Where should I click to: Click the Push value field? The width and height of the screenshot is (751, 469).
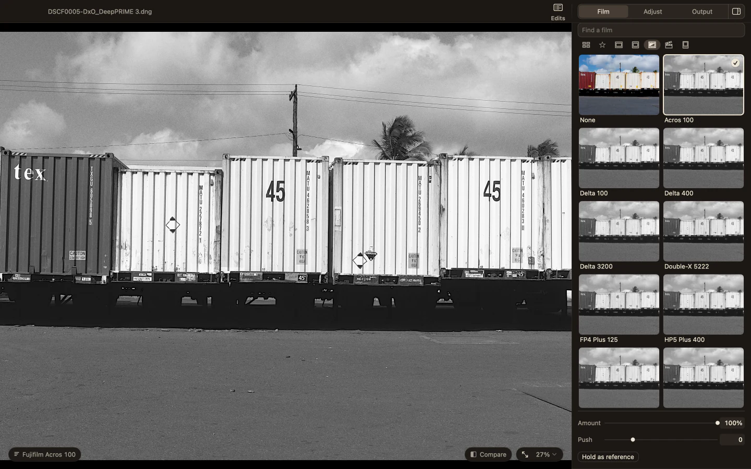[x=732, y=440]
